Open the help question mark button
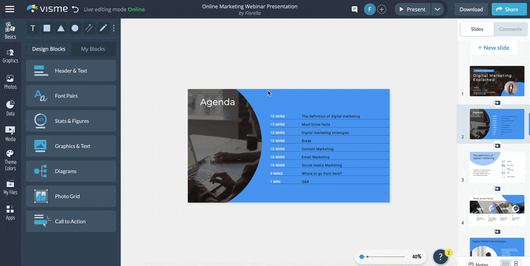This screenshot has height=266, width=530. click(440, 256)
